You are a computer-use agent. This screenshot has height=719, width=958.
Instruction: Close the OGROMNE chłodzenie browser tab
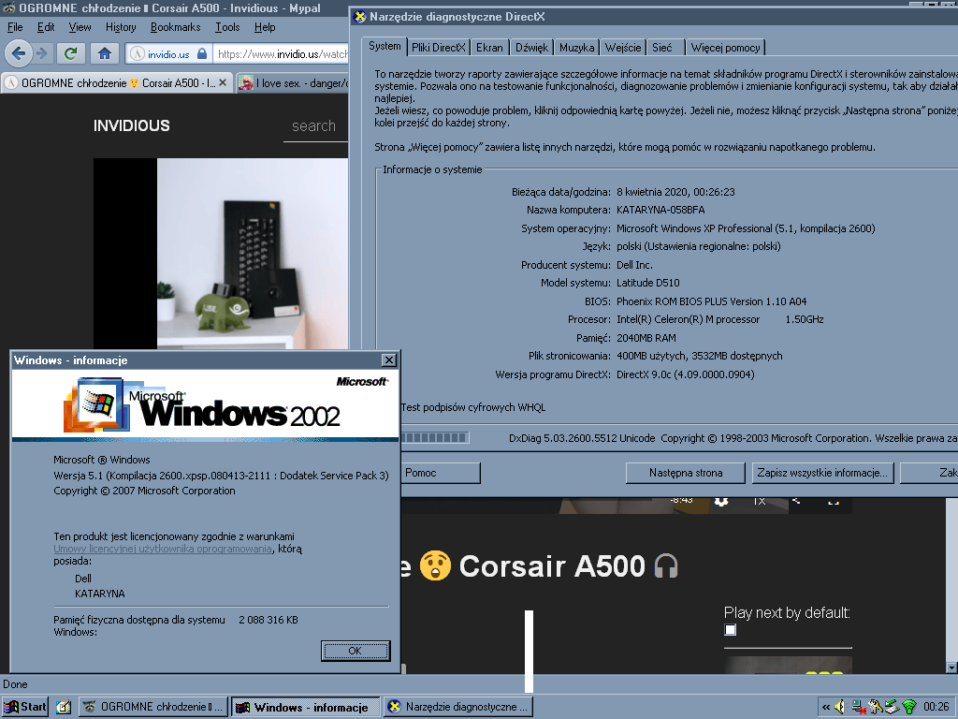coord(224,82)
